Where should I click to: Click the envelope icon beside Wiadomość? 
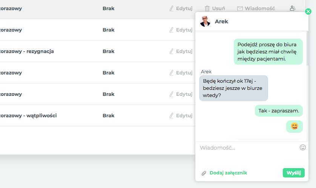click(x=240, y=8)
